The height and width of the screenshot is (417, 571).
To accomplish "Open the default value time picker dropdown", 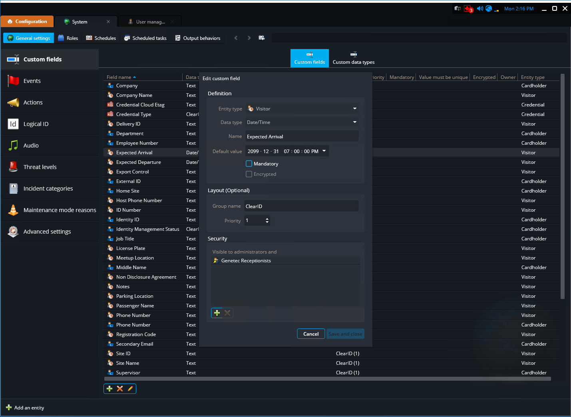I will point(324,151).
